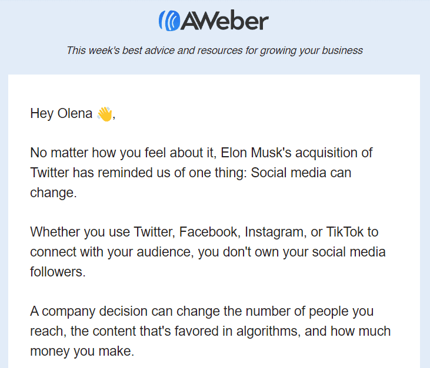Click the AWeber wave logo icon
The height and width of the screenshot is (368, 430).
point(168,21)
